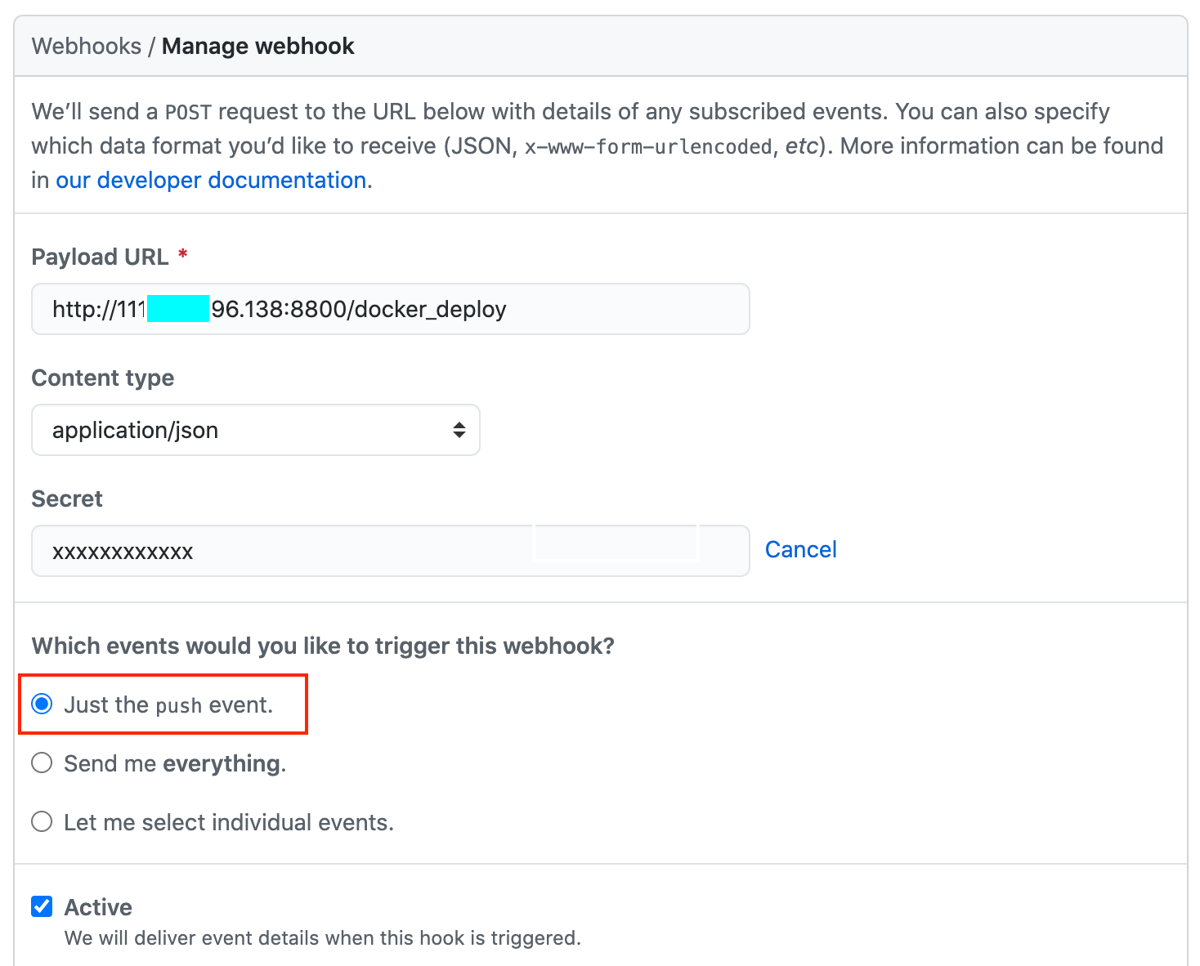Click the Cancel link beside Secret
1200x966 pixels.
pos(800,549)
